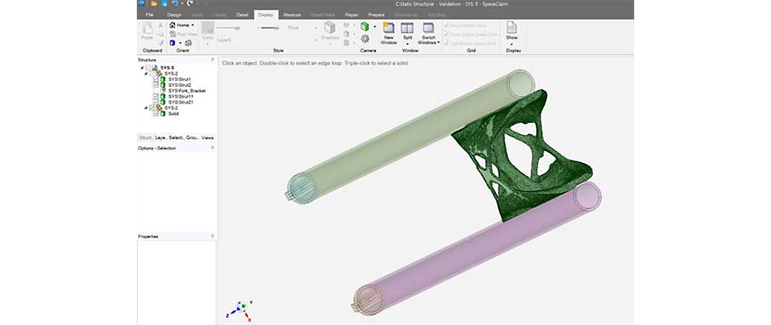This screenshot has height=325, width=771.
Task: Switch to the Measure ribbon tab
Action: pos(292,15)
